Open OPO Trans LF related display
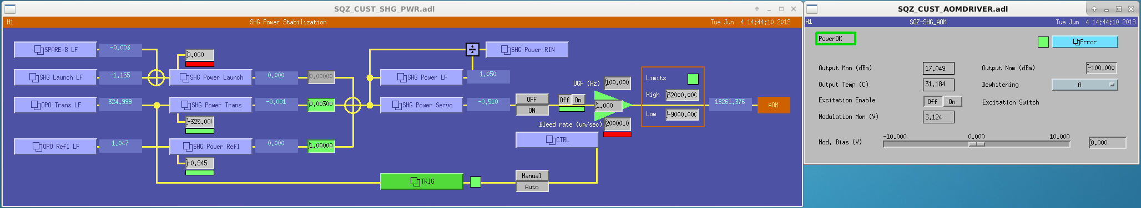 click(55, 105)
